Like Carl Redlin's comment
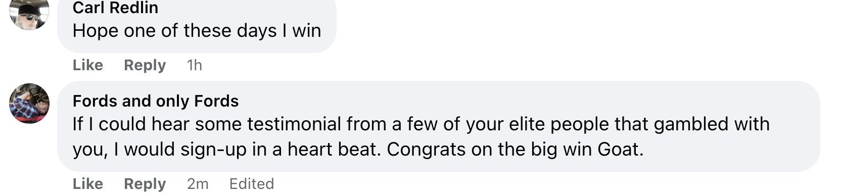 [88, 65]
